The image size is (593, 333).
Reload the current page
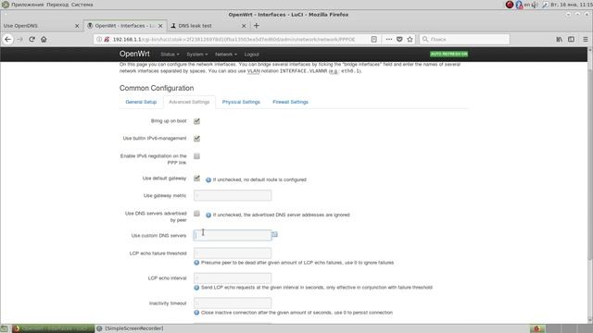tap(32, 39)
